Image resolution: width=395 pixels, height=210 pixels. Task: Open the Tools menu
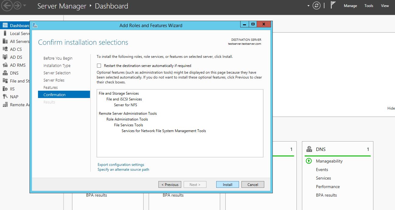(x=369, y=6)
